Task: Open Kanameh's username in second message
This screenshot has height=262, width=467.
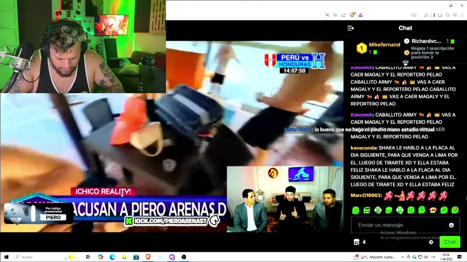Action: tap(362, 115)
